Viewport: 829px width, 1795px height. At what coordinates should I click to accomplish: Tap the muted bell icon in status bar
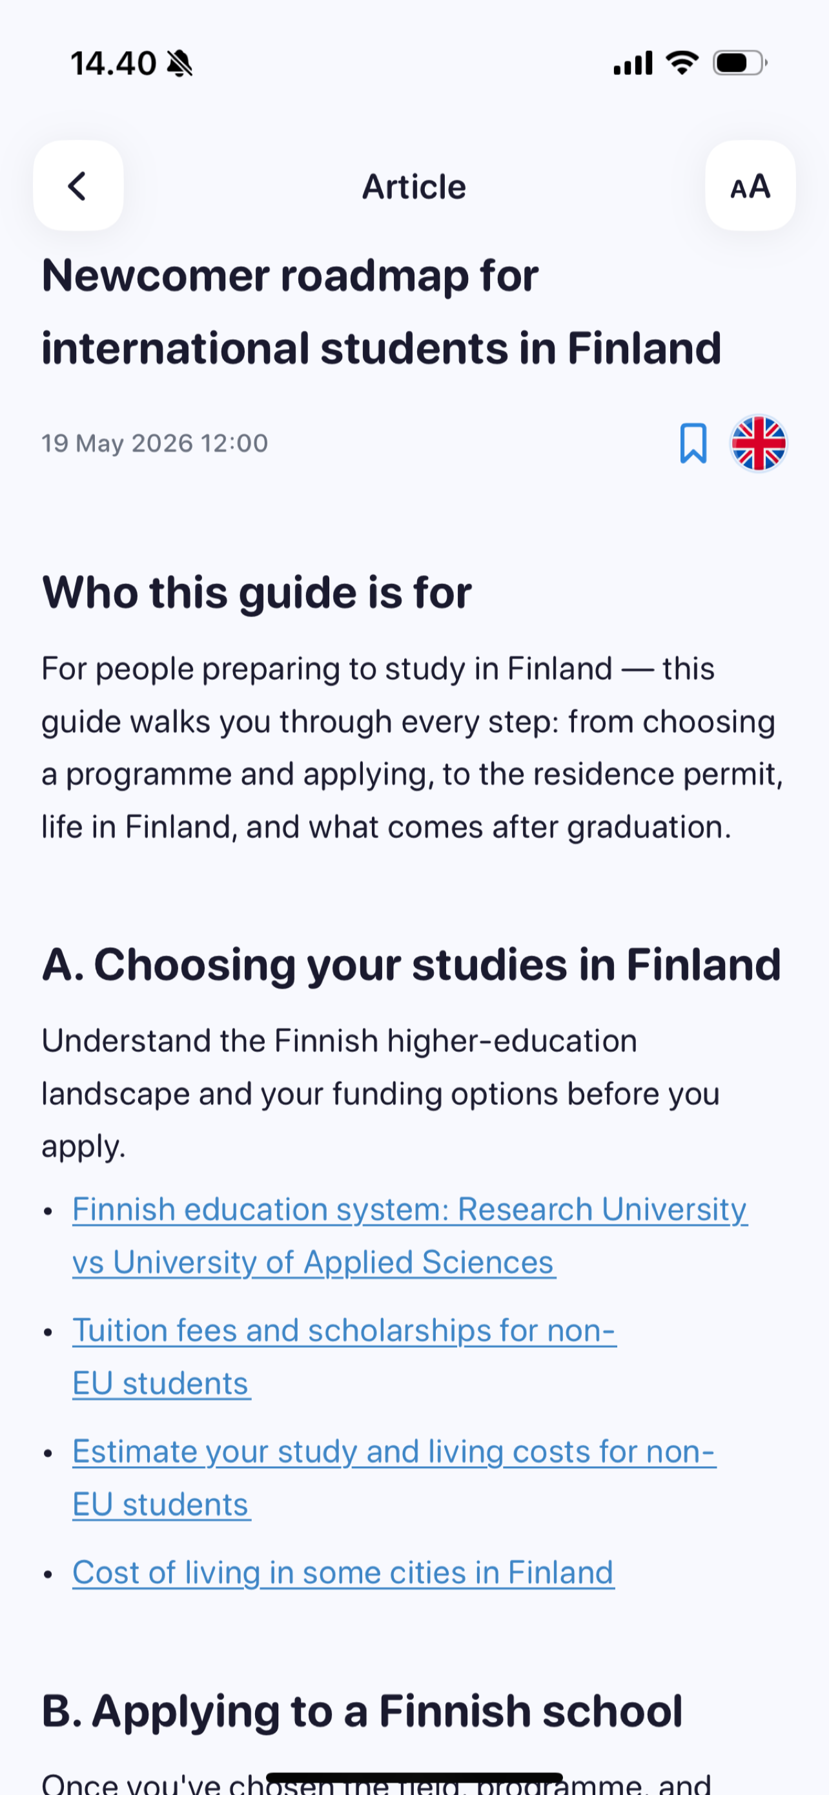179,63
